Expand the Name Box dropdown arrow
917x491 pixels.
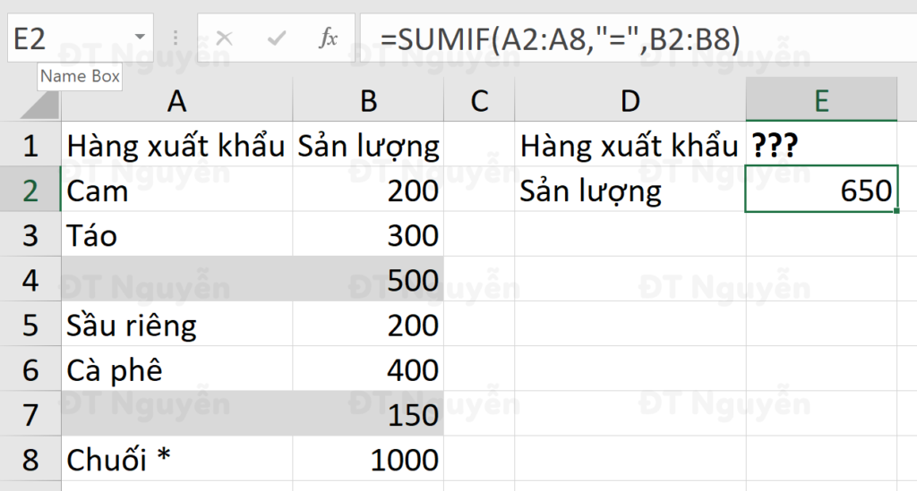140,38
